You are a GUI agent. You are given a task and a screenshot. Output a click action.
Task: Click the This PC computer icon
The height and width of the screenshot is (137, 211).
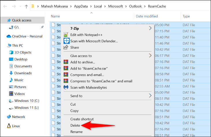click(9, 45)
